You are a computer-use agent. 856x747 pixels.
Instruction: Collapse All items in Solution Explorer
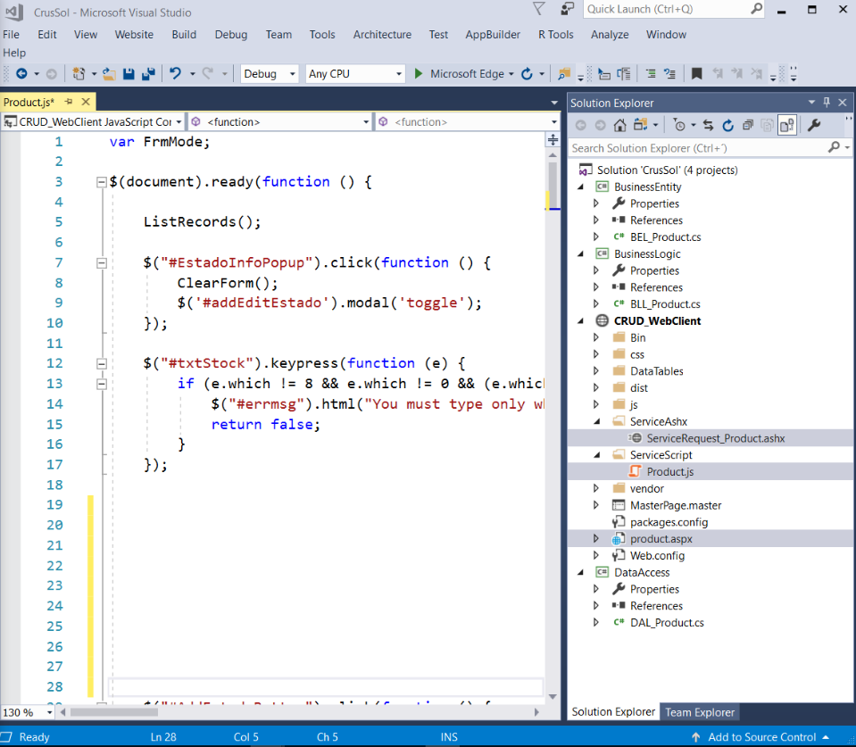(x=747, y=125)
